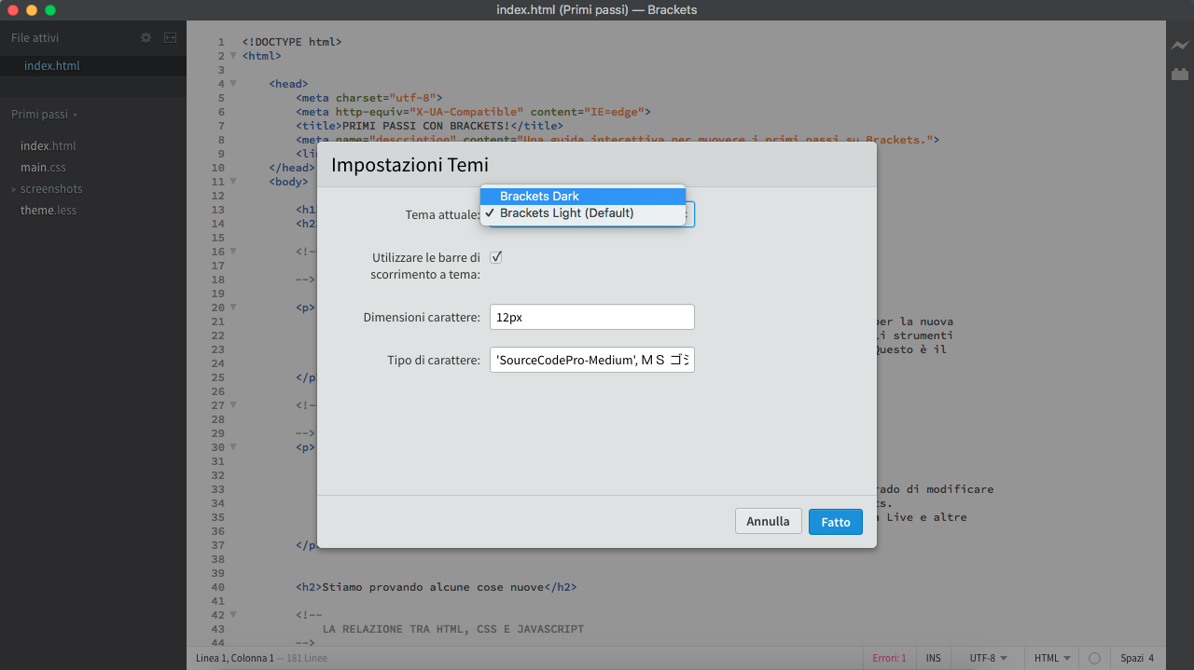This screenshot has height=670, width=1194.
Task: Click the split view editor icon
Action: (x=170, y=38)
